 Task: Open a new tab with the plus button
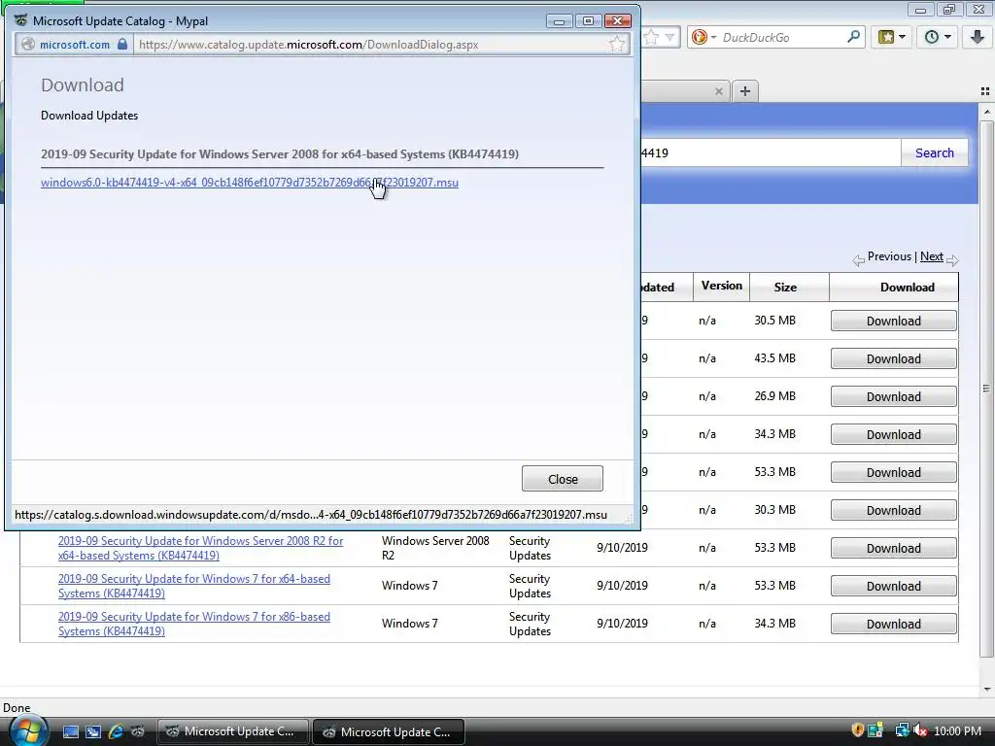(x=745, y=91)
